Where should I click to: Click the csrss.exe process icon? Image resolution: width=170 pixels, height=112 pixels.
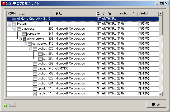(x=25, y=34)
